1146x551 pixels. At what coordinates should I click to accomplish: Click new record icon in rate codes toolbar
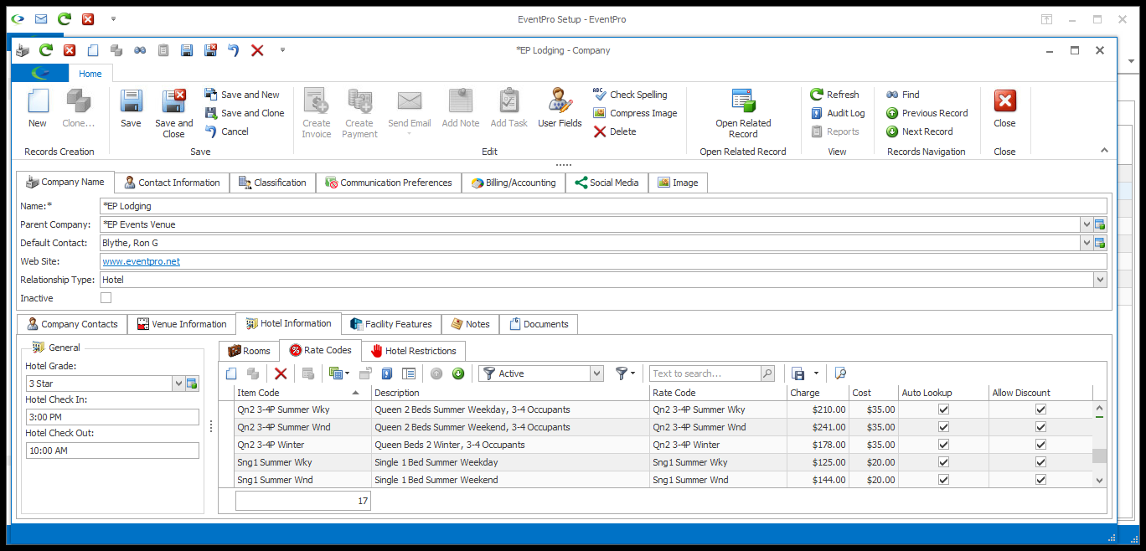[x=232, y=373]
